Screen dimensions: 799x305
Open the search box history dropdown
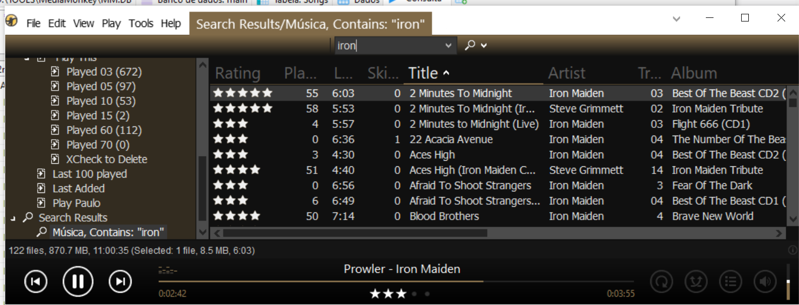tap(448, 46)
